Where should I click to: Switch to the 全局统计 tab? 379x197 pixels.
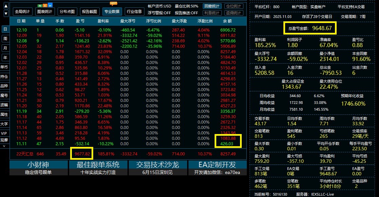tap(22, 11)
